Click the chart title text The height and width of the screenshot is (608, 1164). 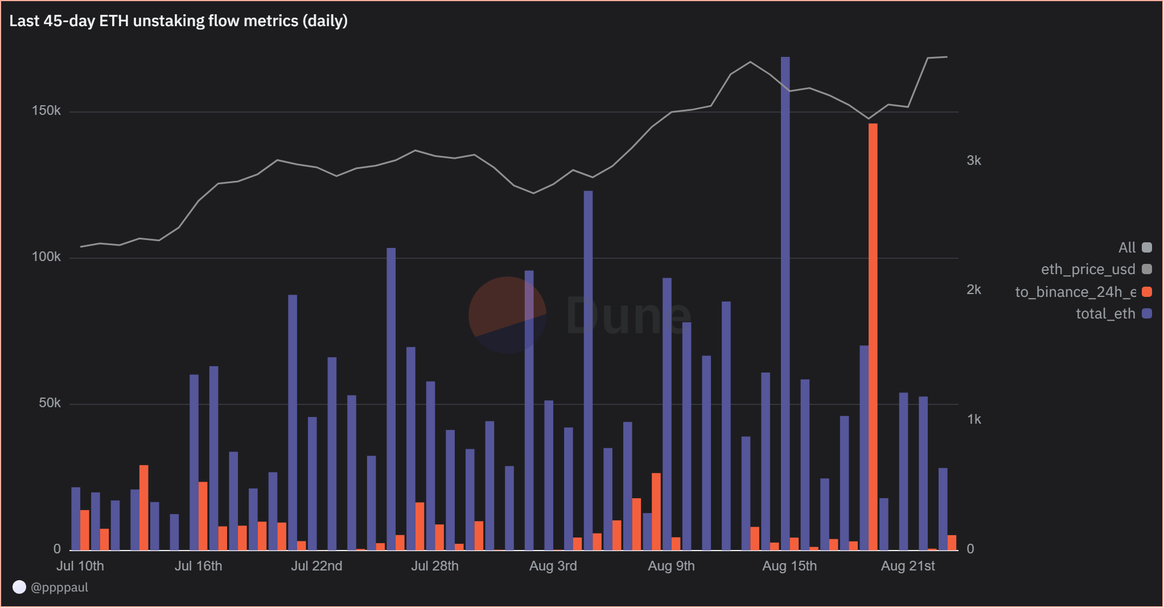(x=178, y=21)
